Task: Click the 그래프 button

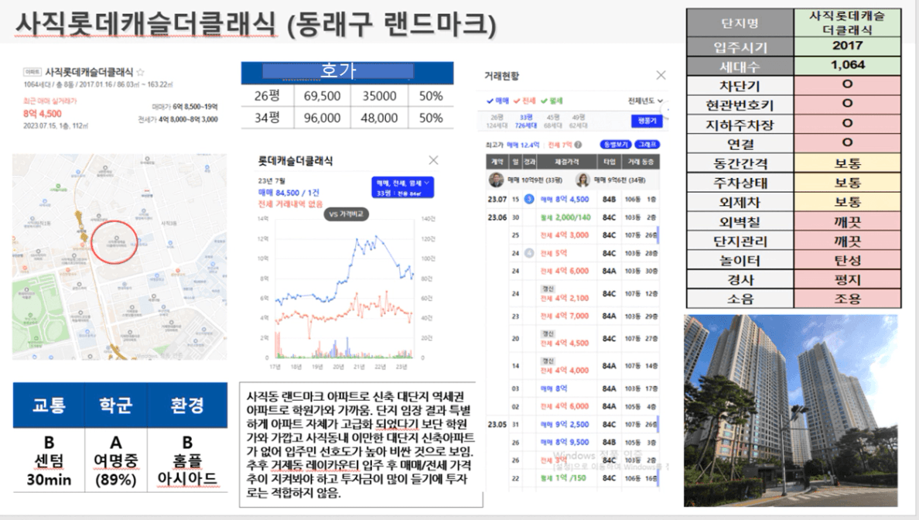Action: [647, 144]
